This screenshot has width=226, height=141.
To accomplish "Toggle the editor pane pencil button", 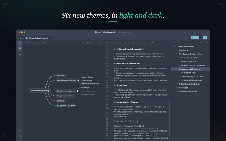I will pyautogui.click(x=197, y=38).
